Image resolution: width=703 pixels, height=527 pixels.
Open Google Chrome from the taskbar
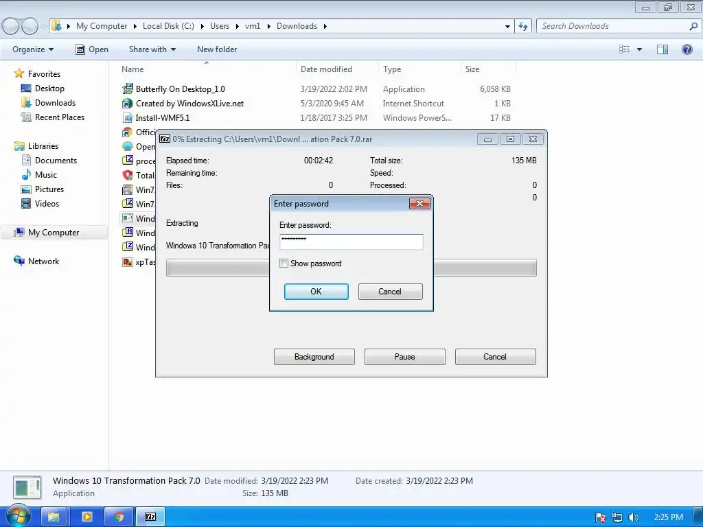point(119,517)
